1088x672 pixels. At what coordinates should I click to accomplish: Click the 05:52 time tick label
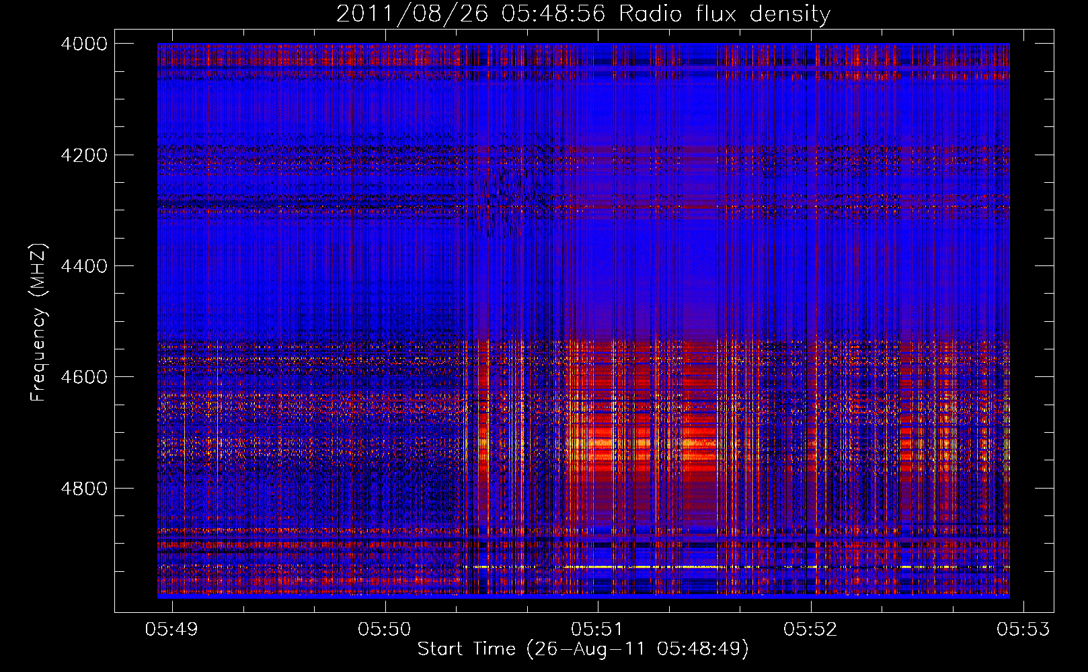[810, 629]
